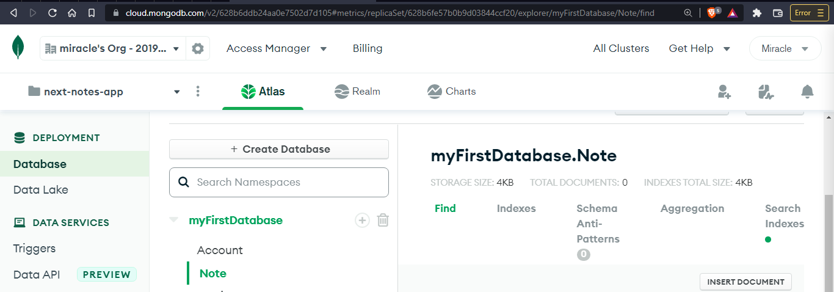Click the MongoDB leaf logo

18,48
